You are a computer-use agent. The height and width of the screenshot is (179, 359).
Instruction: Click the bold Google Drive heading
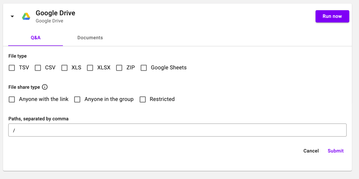coord(55,13)
